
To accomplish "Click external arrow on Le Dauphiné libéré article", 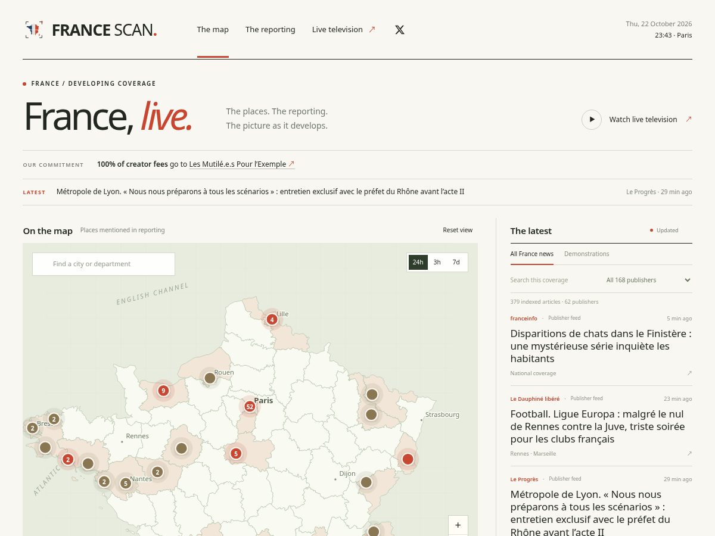I will [x=689, y=454].
